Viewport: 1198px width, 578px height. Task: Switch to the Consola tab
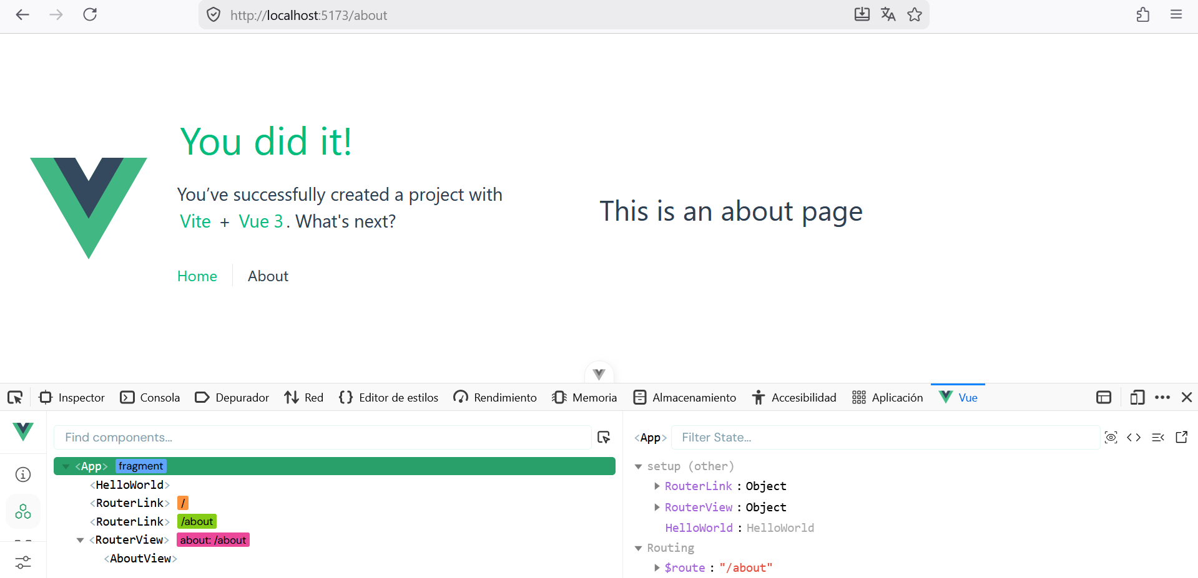point(150,397)
